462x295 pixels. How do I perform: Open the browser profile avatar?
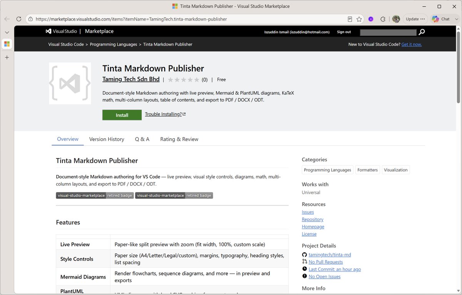396,19
